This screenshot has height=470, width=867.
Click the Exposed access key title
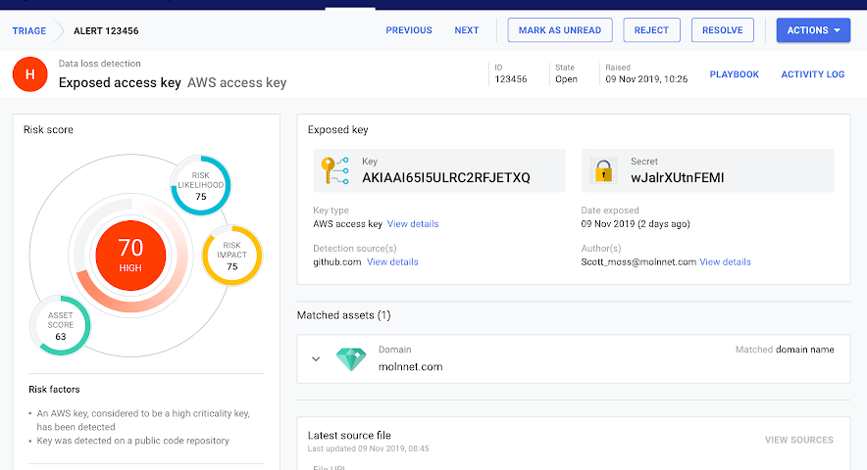pos(120,83)
